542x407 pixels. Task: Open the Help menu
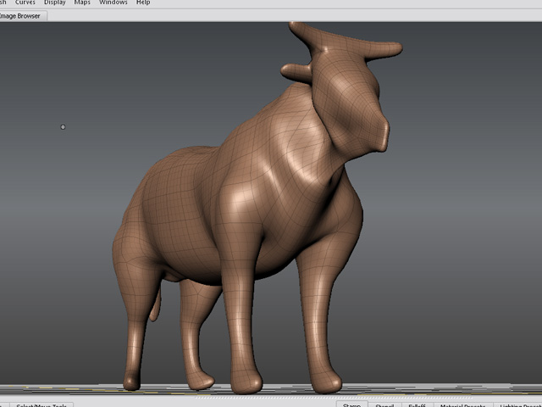[143, 3]
